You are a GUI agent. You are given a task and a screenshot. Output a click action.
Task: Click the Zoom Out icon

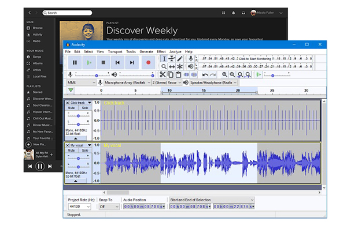[232, 74]
